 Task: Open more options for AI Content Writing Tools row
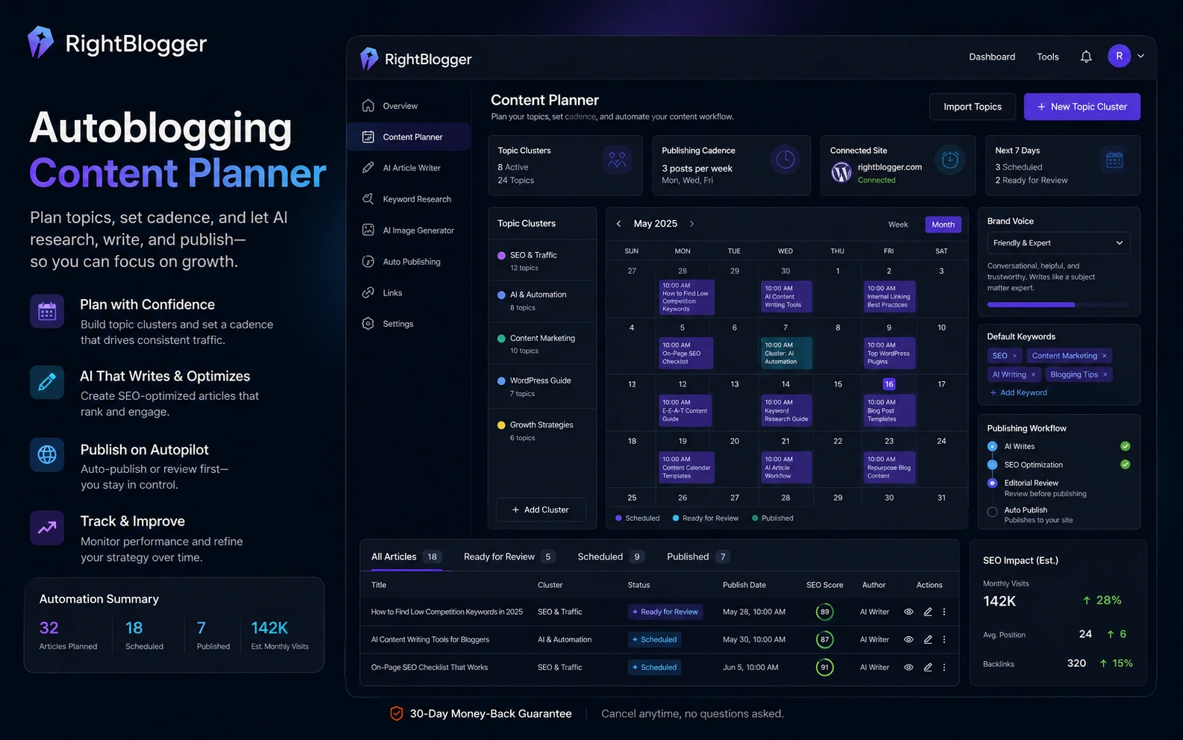pos(944,639)
